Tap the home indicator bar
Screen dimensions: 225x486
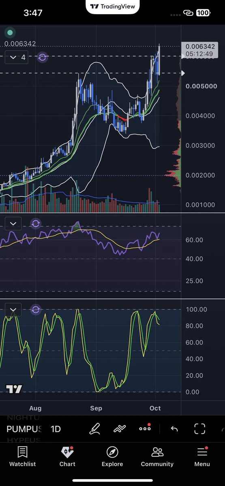pos(112,481)
